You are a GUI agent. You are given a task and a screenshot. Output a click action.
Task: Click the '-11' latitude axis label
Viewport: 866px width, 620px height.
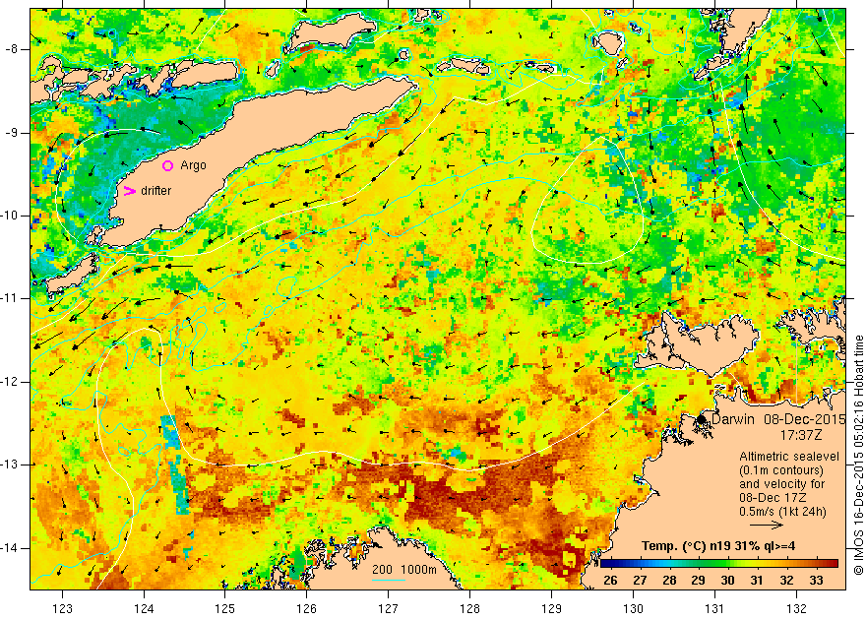[x=10, y=298]
